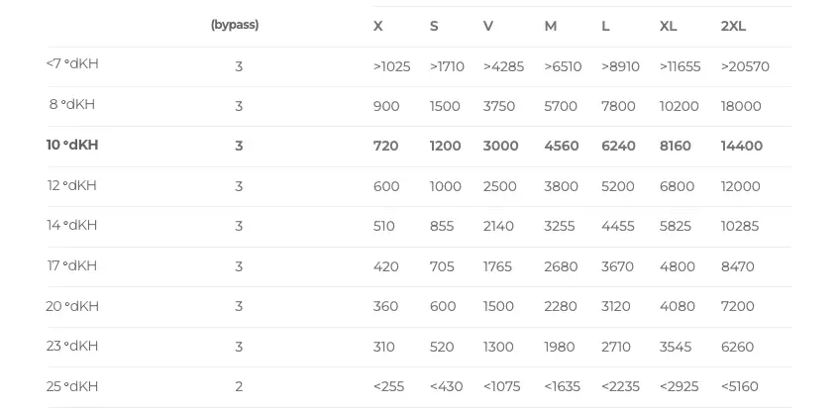Image resolution: width=840 pixels, height=410 pixels.
Task: Select the 5825 value cell
Action: [x=676, y=226]
